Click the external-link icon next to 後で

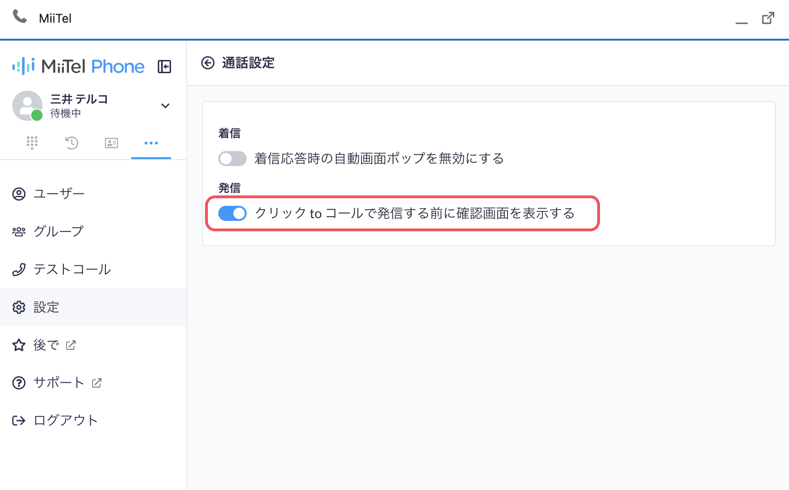click(x=71, y=345)
